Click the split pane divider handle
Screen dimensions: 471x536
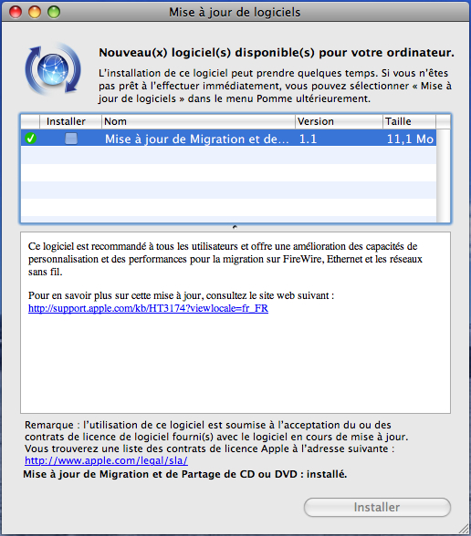tap(235, 227)
